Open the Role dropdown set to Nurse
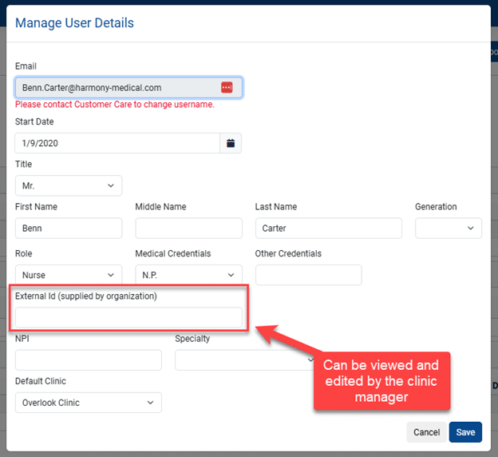Viewport: 498px width, 457px height. click(69, 275)
